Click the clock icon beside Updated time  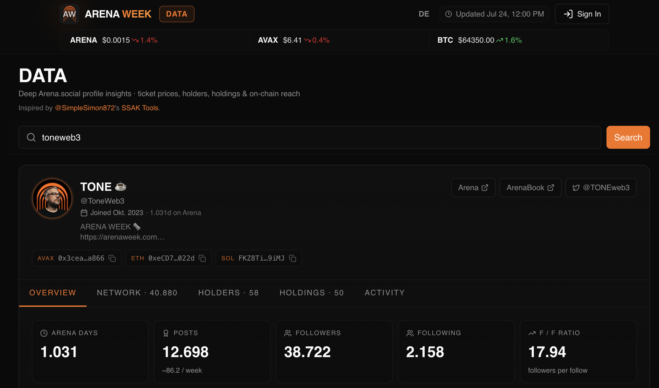(449, 14)
